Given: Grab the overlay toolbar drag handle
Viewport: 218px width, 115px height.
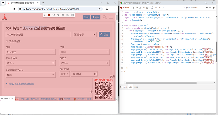Looking at the screenshot, I should tap(45, 15).
